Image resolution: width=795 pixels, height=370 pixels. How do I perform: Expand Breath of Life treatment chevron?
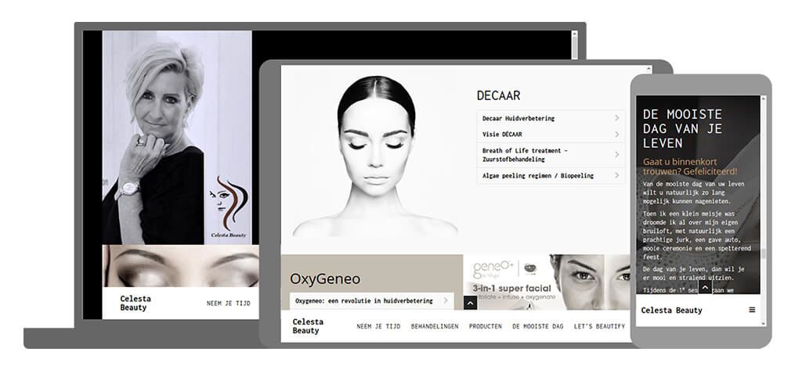617,154
